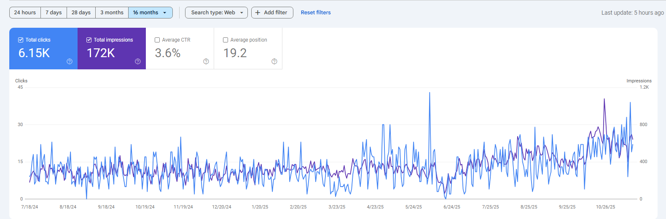Enable the Average position checkbox

pos(226,40)
